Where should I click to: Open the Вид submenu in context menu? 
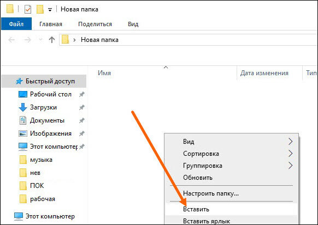[232, 142]
